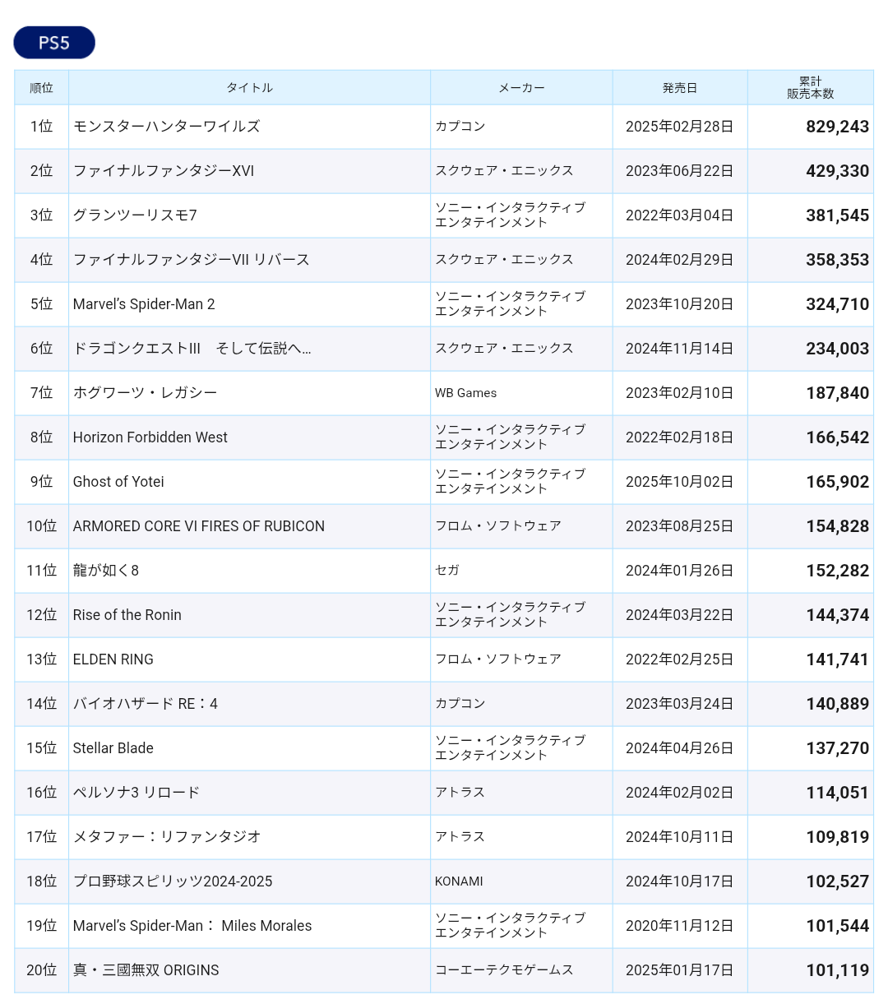Click the ELDEN RING title
This screenshot has width=888, height=1004.
point(113,659)
